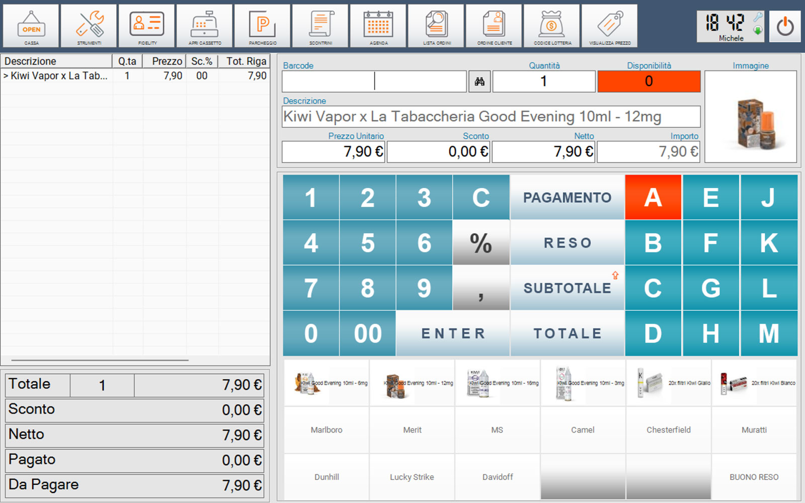This screenshot has width=805, height=503.
Task: Choose the Muratti brand button
Action: point(754,430)
